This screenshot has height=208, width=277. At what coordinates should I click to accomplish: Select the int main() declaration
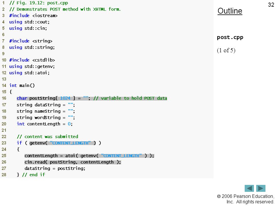22,86
